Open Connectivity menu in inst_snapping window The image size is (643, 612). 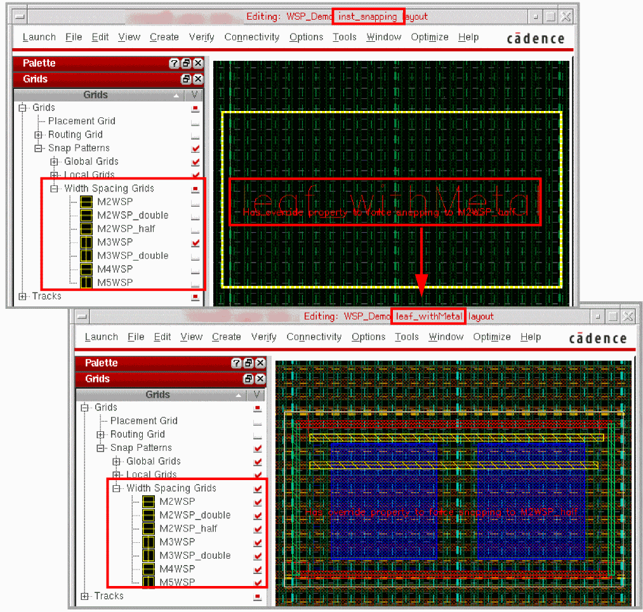252,37
